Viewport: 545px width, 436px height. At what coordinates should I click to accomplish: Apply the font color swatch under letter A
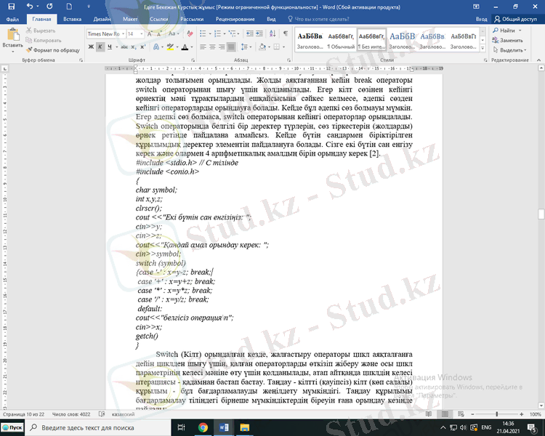click(185, 47)
